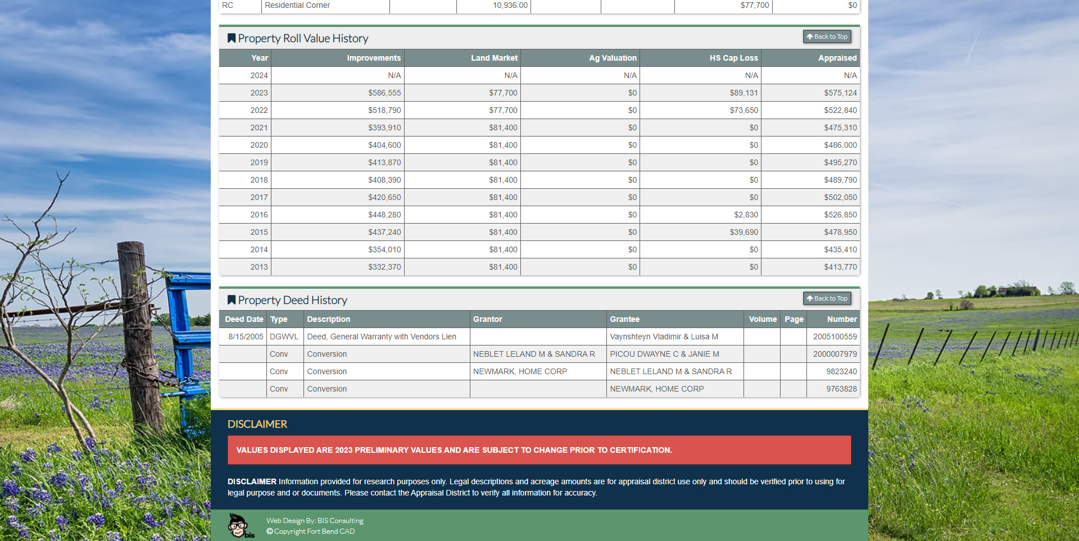Click the bookmark icon beside Property Roll Value History
This screenshot has width=1079, height=541.
[x=231, y=38]
